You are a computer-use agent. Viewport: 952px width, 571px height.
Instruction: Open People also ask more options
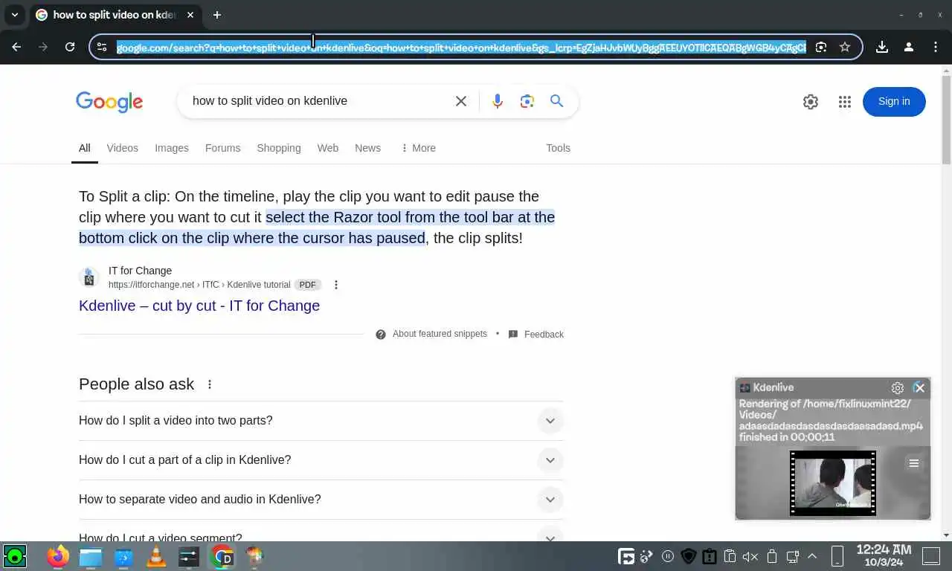tap(210, 384)
